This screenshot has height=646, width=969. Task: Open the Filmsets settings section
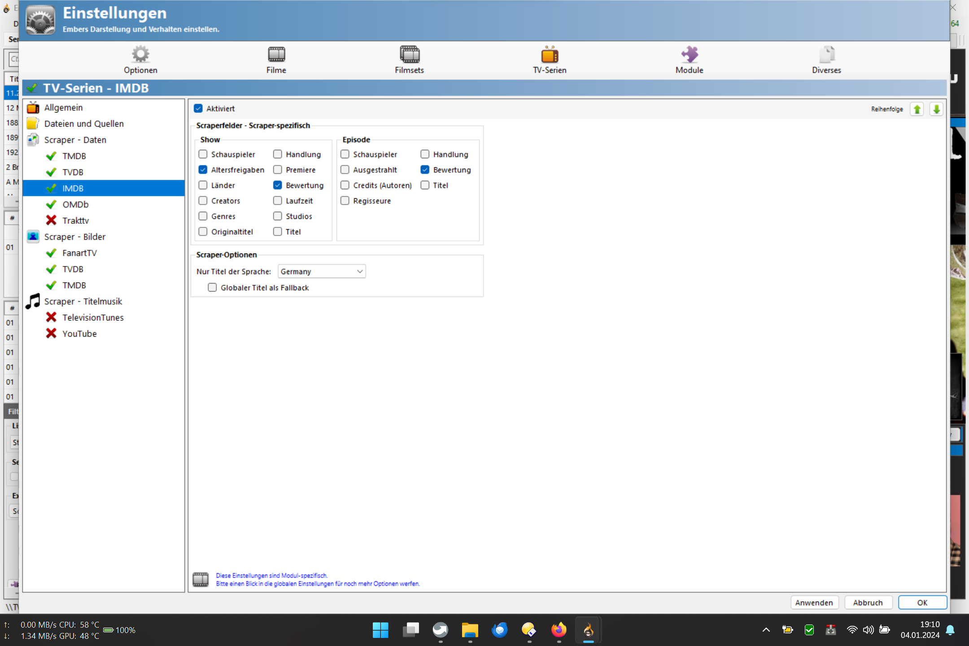409,60
